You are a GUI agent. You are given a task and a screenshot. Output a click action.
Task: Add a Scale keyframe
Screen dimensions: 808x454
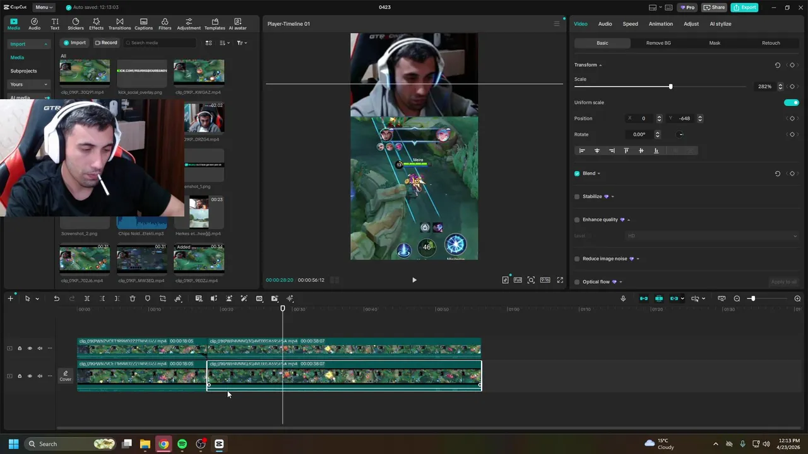[792, 86]
